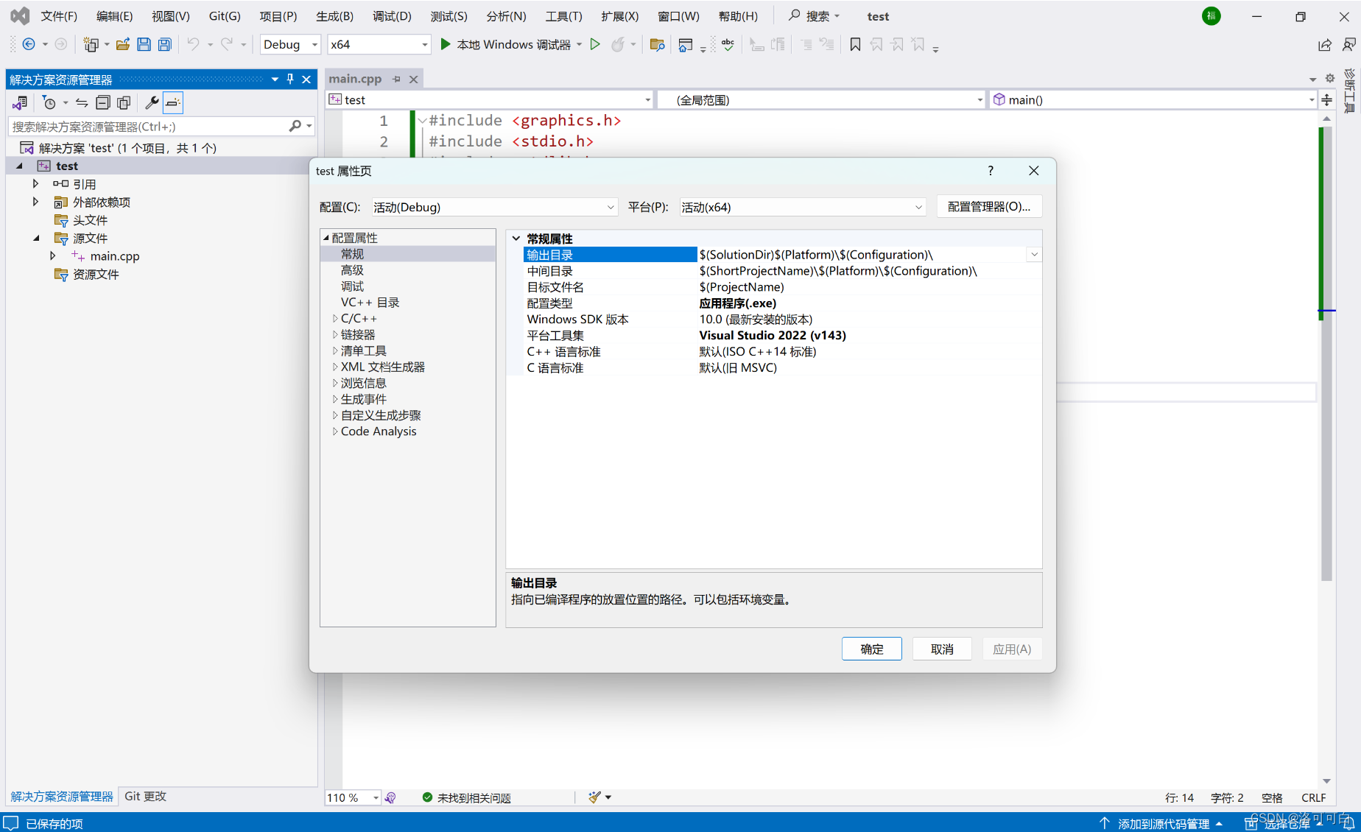Click sync with active document arrows icon
Viewport: 1361px width, 832px height.
(82, 102)
